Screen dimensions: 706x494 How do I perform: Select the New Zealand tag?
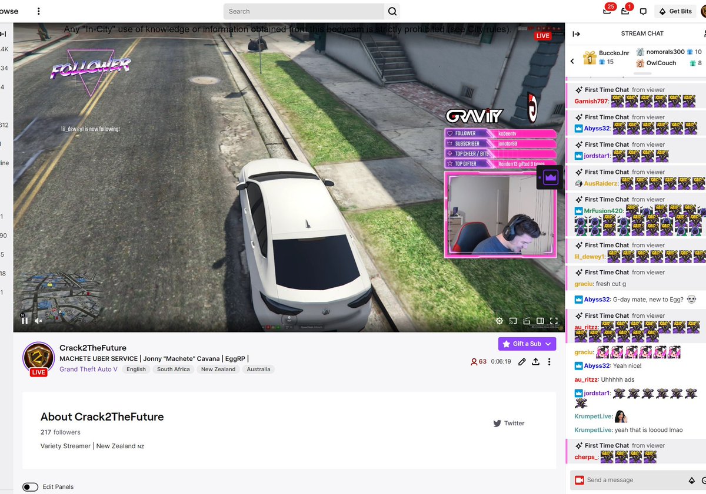click(218, 369)
